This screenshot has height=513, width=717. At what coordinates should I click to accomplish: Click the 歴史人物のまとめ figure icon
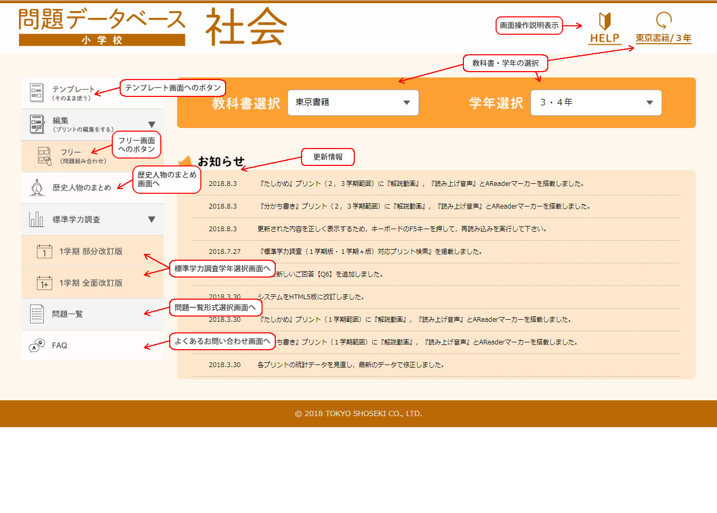36,188
